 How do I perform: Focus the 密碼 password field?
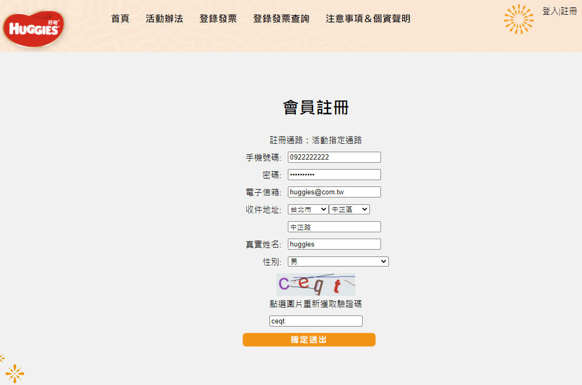pyautogui.click(x=335, y=175)
